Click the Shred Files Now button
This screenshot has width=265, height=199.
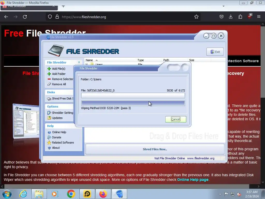[x=155, y=149]
